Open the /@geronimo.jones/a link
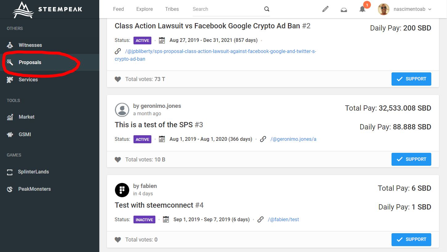Image resolution: width=447 pixels, height=252 pixels. coord(293,139)
